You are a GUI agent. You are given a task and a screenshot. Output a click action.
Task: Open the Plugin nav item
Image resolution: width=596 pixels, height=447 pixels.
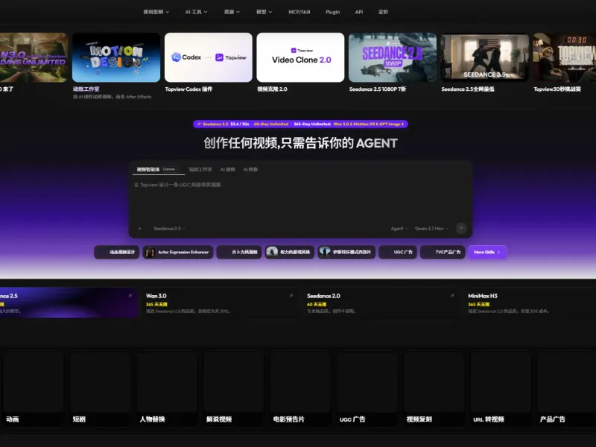(332, 12)
